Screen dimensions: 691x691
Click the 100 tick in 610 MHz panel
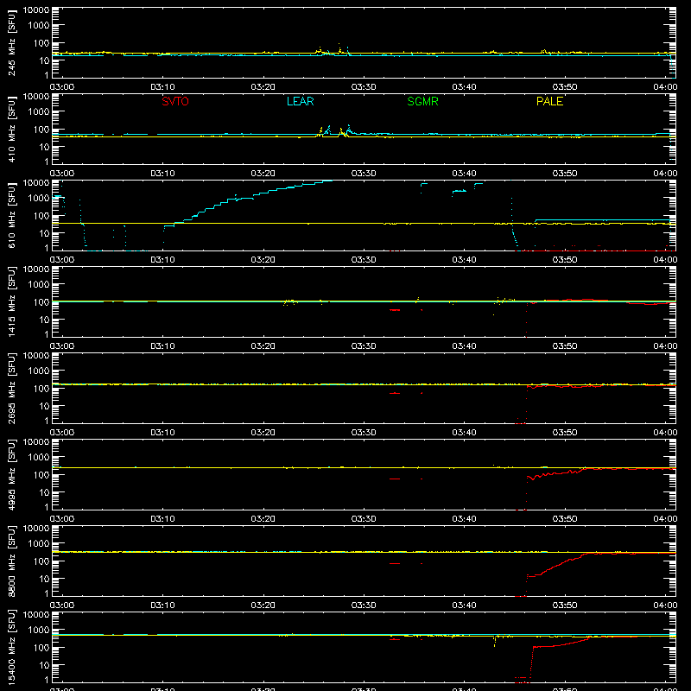(x=41, y=216)
